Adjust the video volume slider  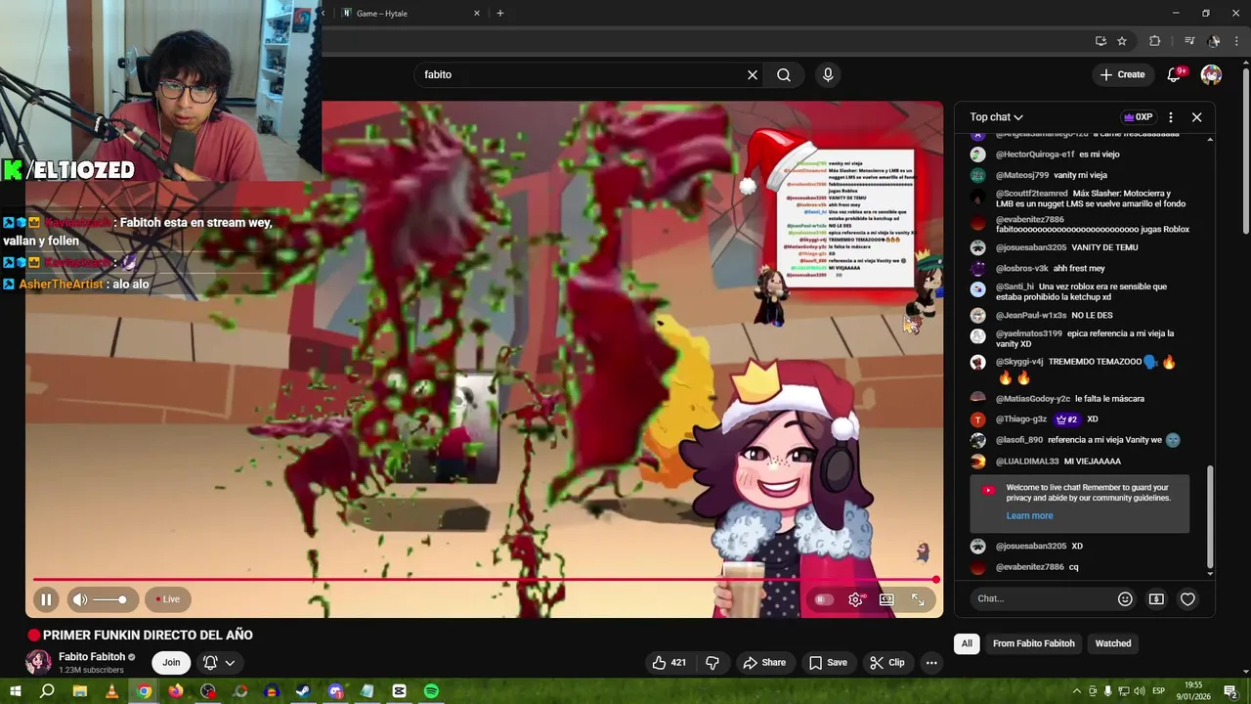[x=110, y=599]
